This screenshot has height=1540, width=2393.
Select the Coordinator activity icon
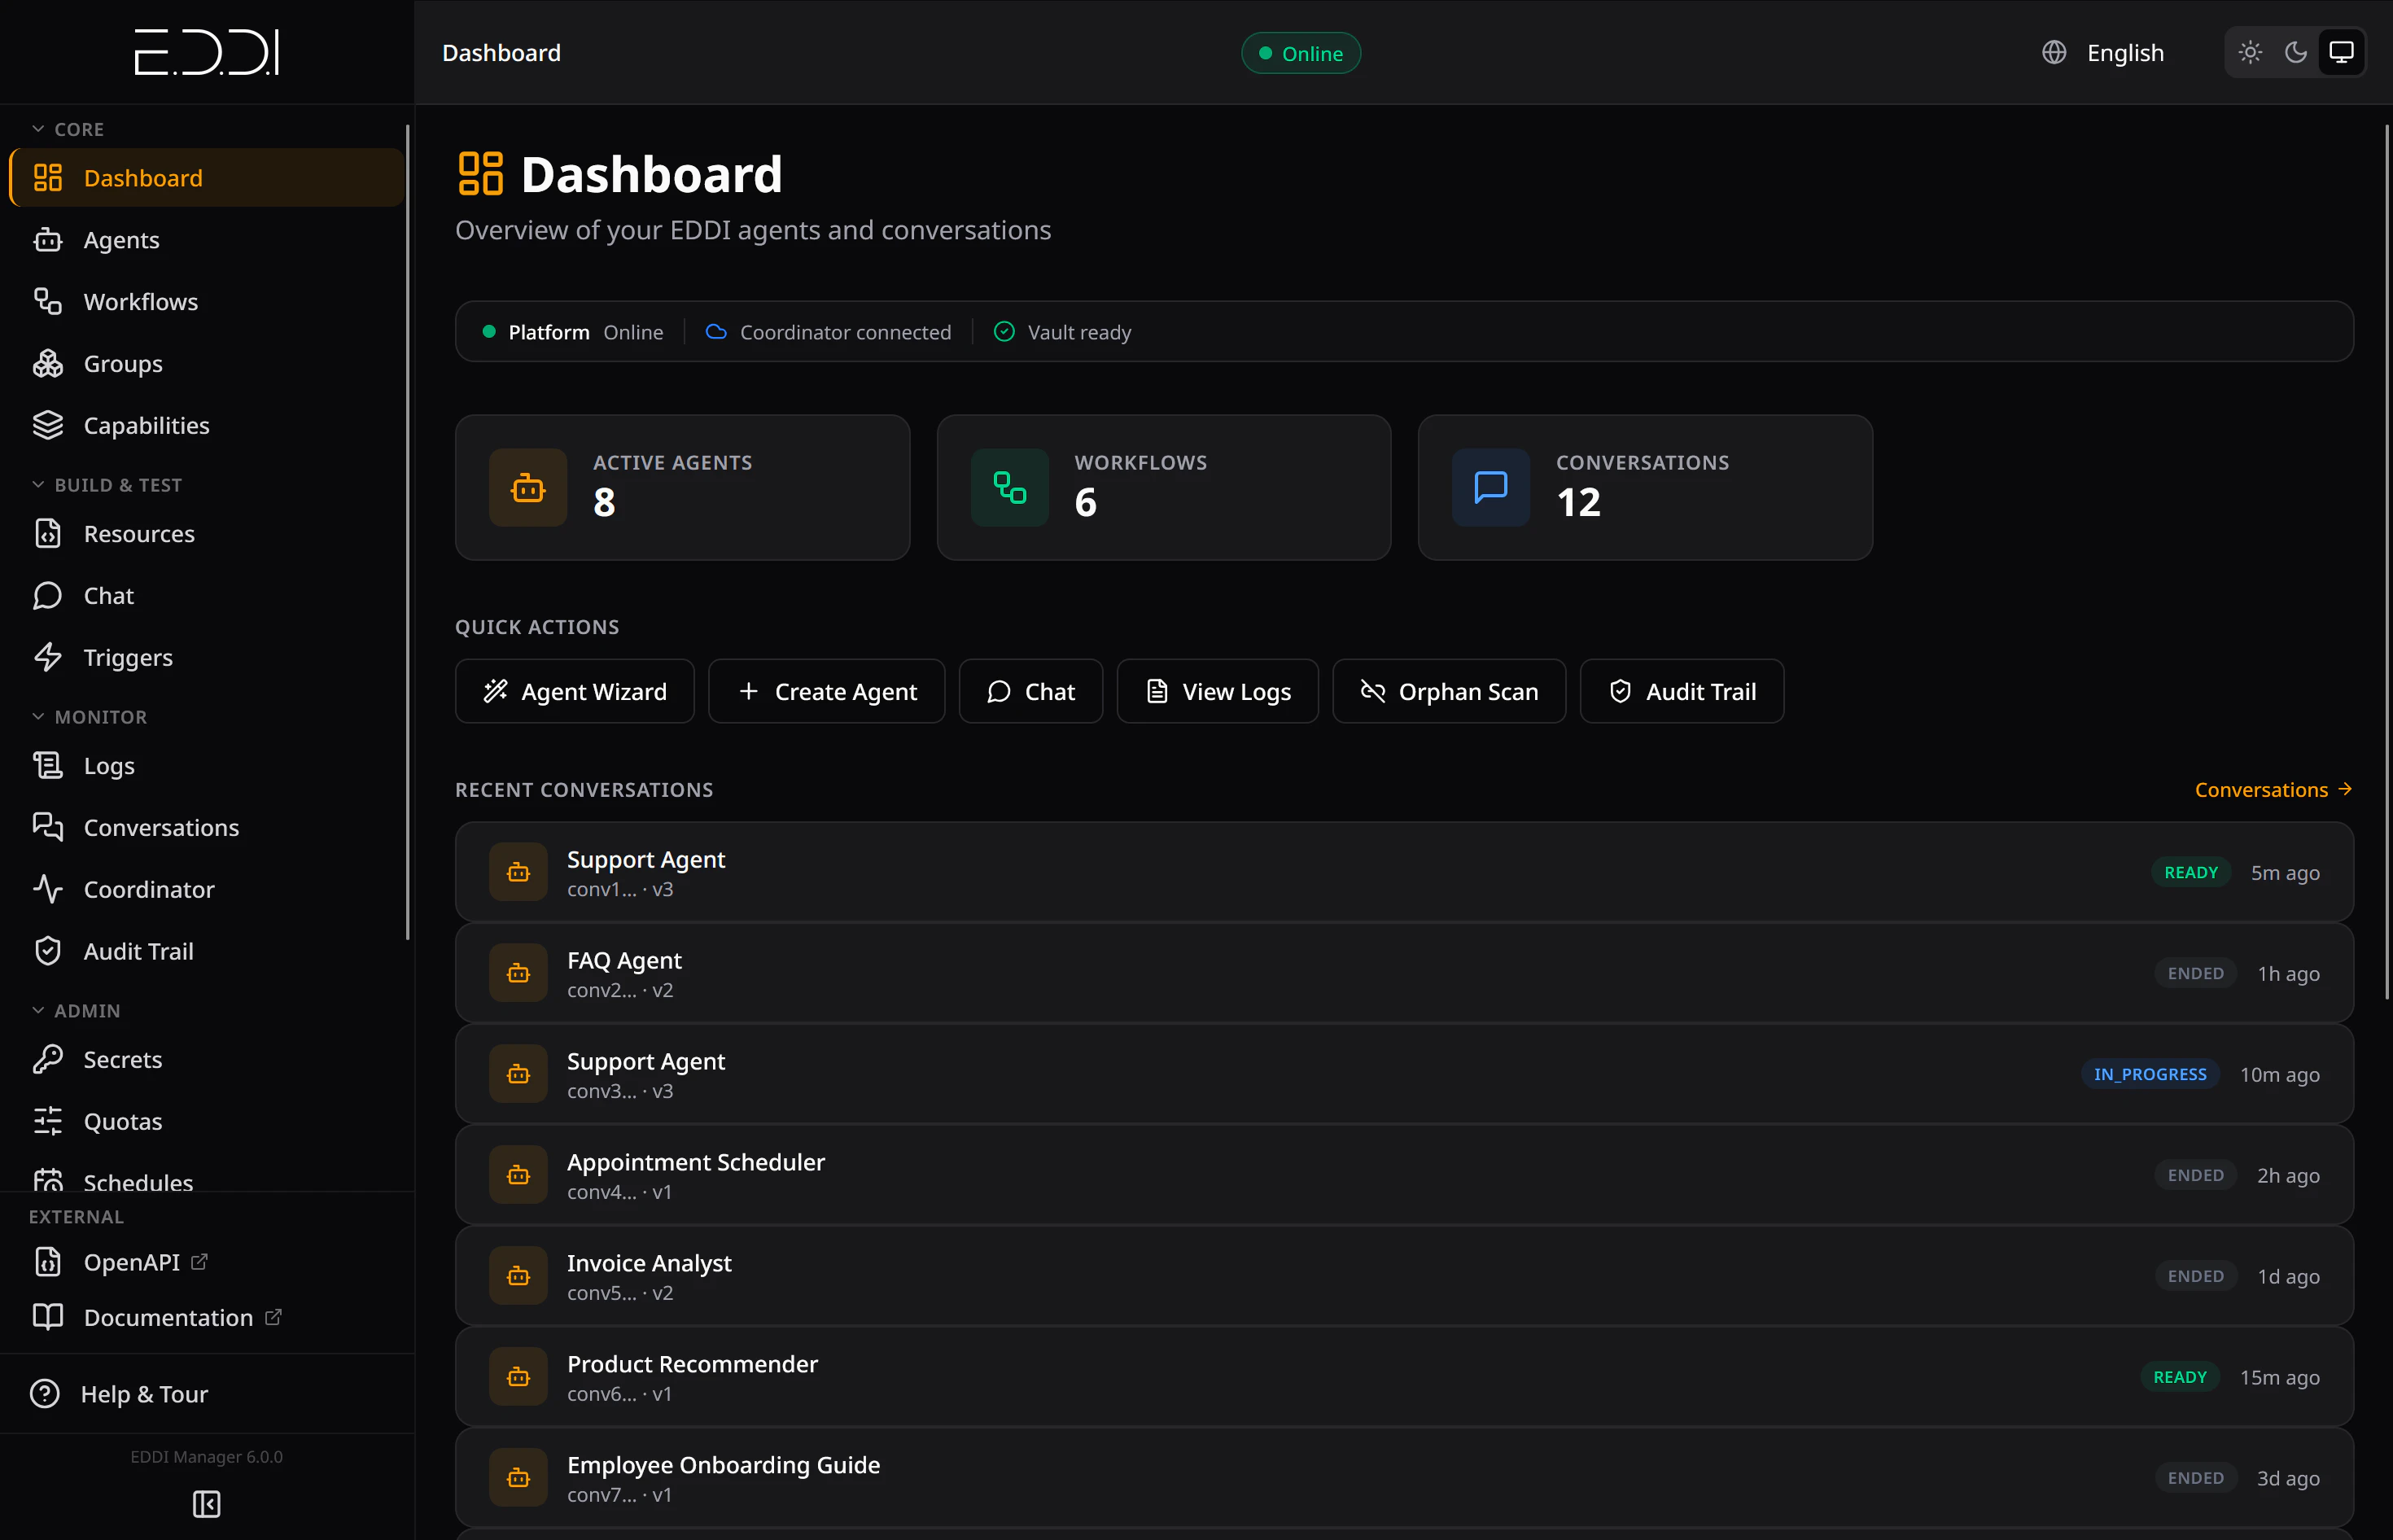48,889
